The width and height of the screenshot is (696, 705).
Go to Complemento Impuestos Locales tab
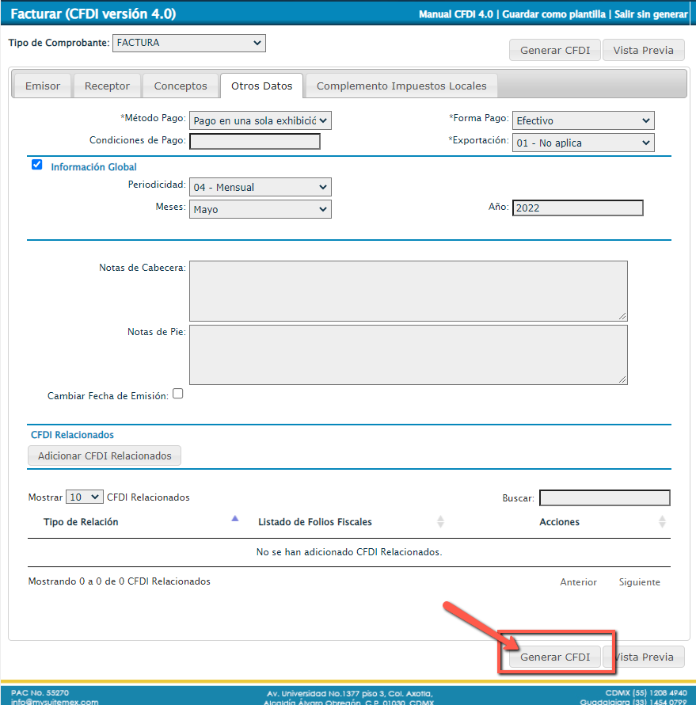(x=401, y=86)
